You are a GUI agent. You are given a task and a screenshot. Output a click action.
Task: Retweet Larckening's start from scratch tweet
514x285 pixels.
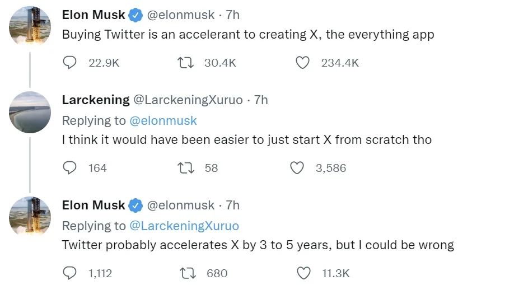pos(185,167)
